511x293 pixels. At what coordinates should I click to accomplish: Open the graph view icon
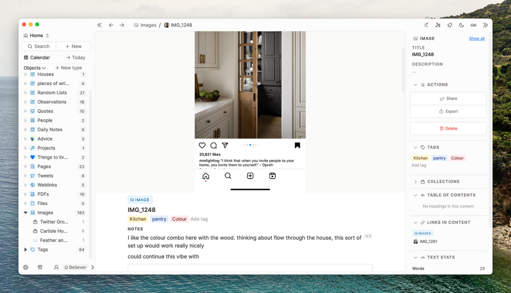438,25
